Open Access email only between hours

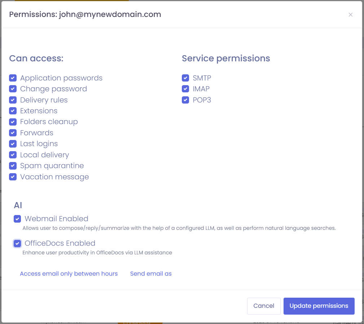tap(69, 273)
